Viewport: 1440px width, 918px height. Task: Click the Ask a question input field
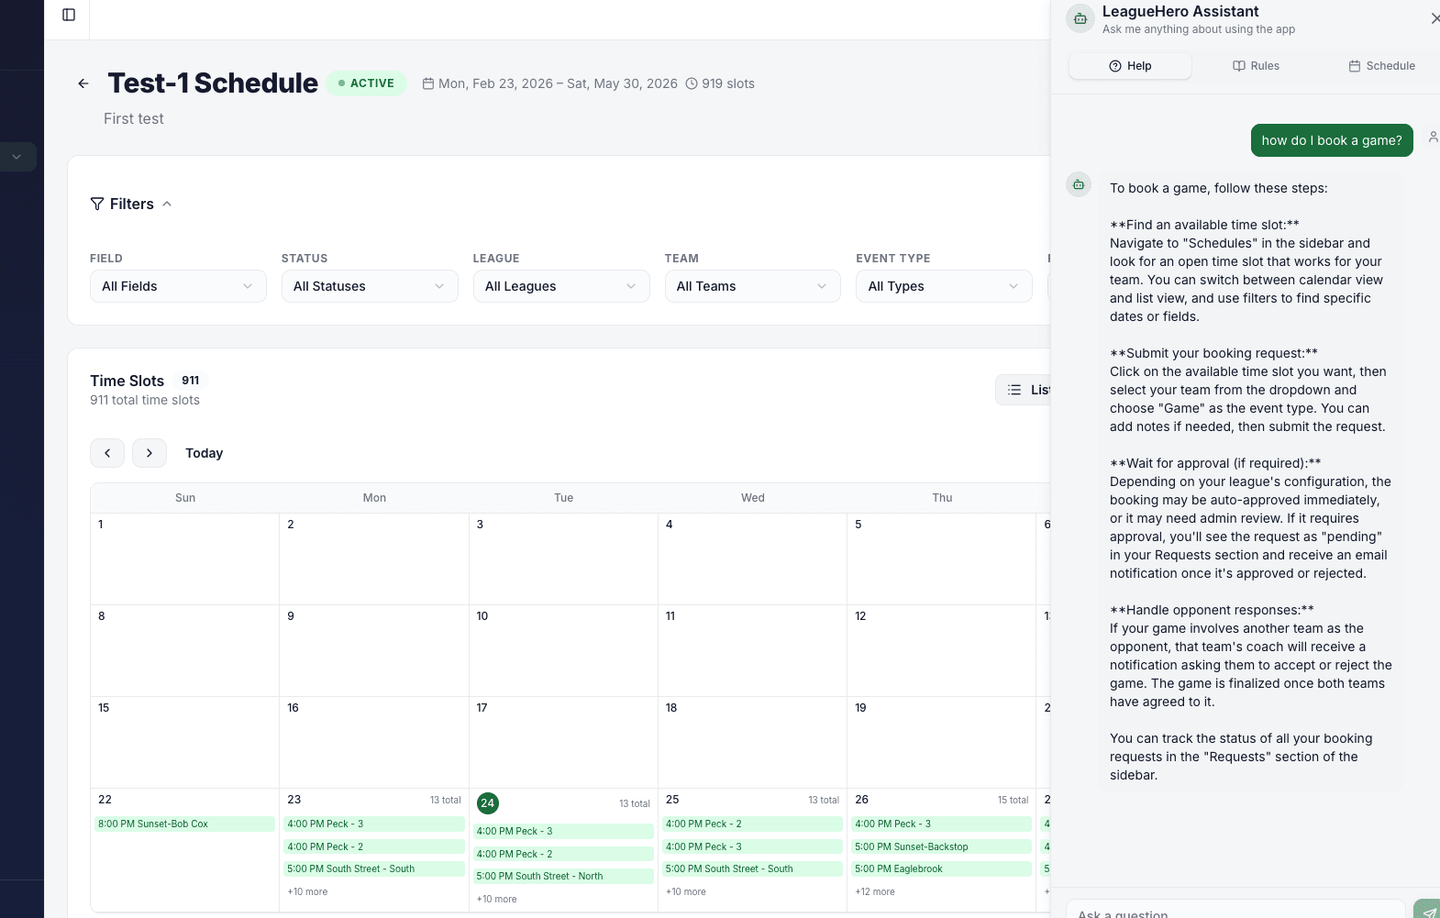coord(1235,910)
